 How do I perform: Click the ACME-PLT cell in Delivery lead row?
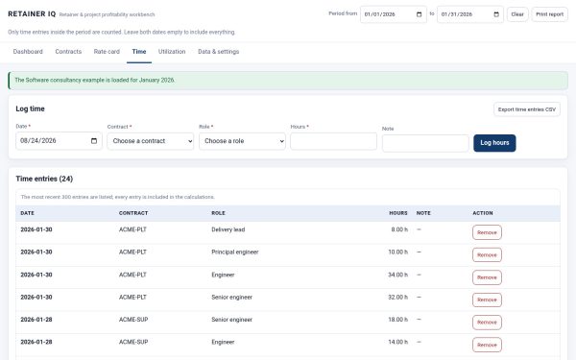[x=132, y=229]
